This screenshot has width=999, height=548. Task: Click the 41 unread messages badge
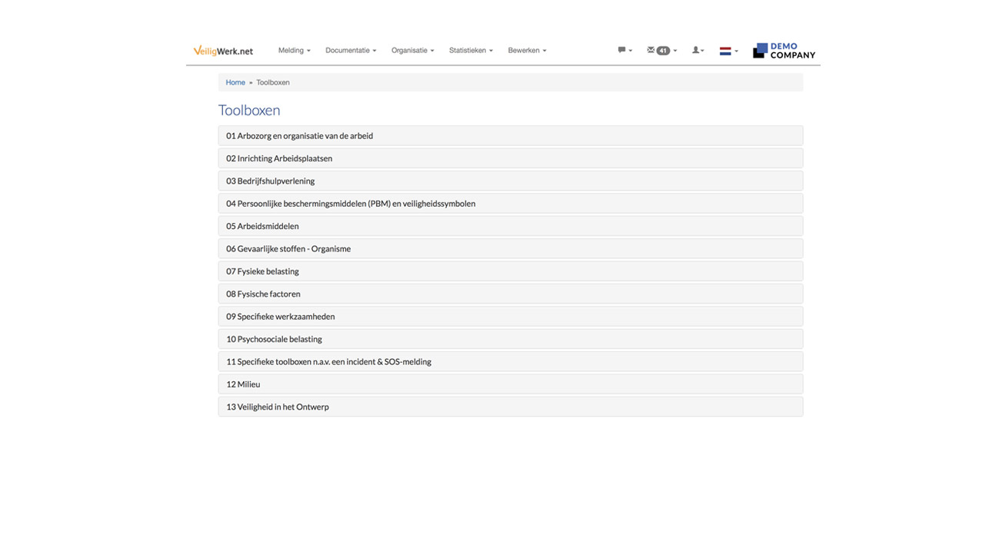coord(663,51)
